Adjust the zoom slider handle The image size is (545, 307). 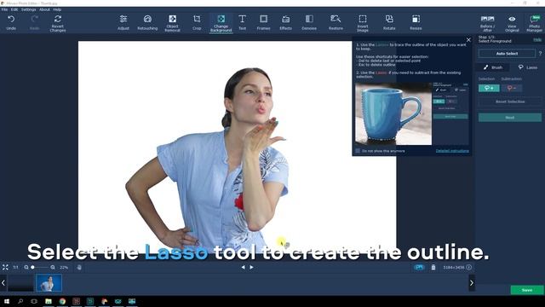click(x=32, y=267)
